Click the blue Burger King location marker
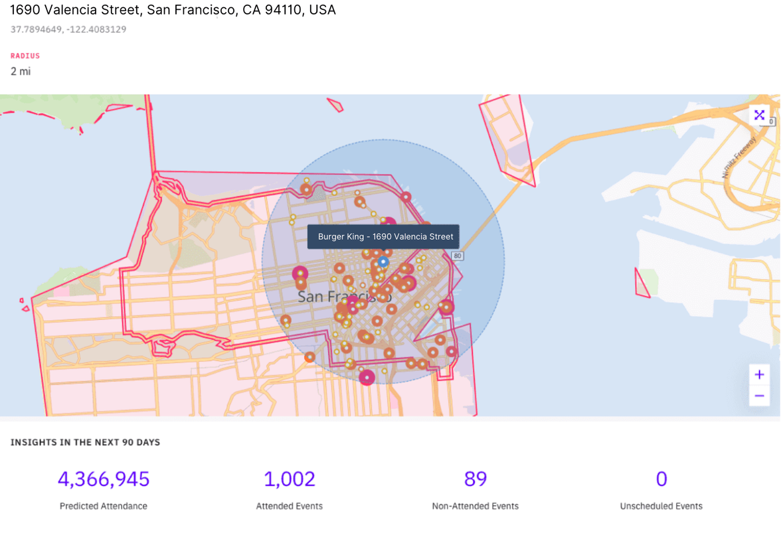Viewport: 781px width, 547px height. (383, 262)
